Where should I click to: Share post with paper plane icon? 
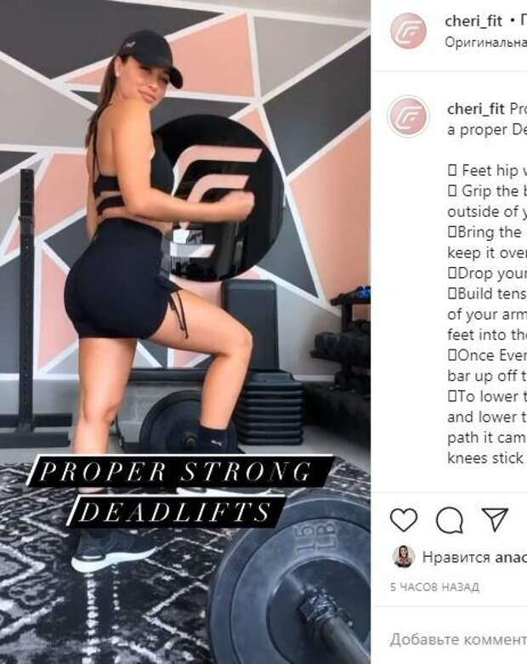[495, 519]
